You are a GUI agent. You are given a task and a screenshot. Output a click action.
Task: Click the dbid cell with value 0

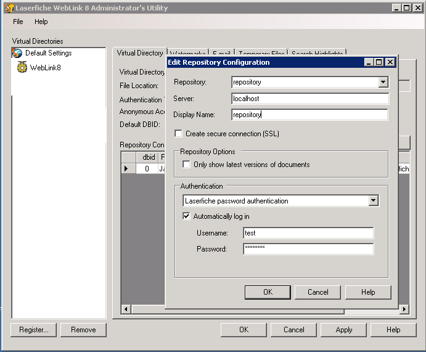pos(147,169)
